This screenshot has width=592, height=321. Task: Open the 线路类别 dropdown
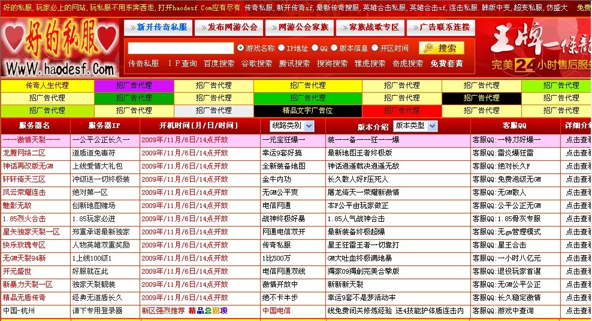click(x=292, y=126)
